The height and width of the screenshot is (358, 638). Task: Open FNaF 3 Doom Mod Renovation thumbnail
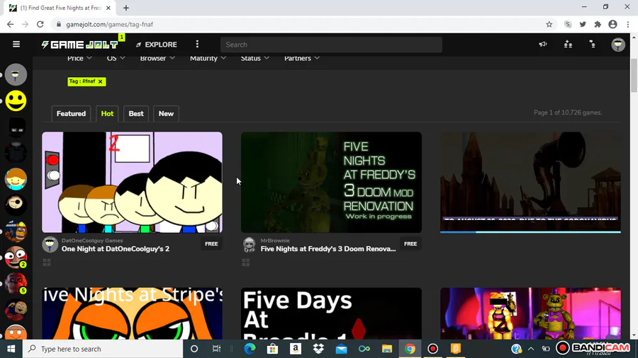click(331, 183)
